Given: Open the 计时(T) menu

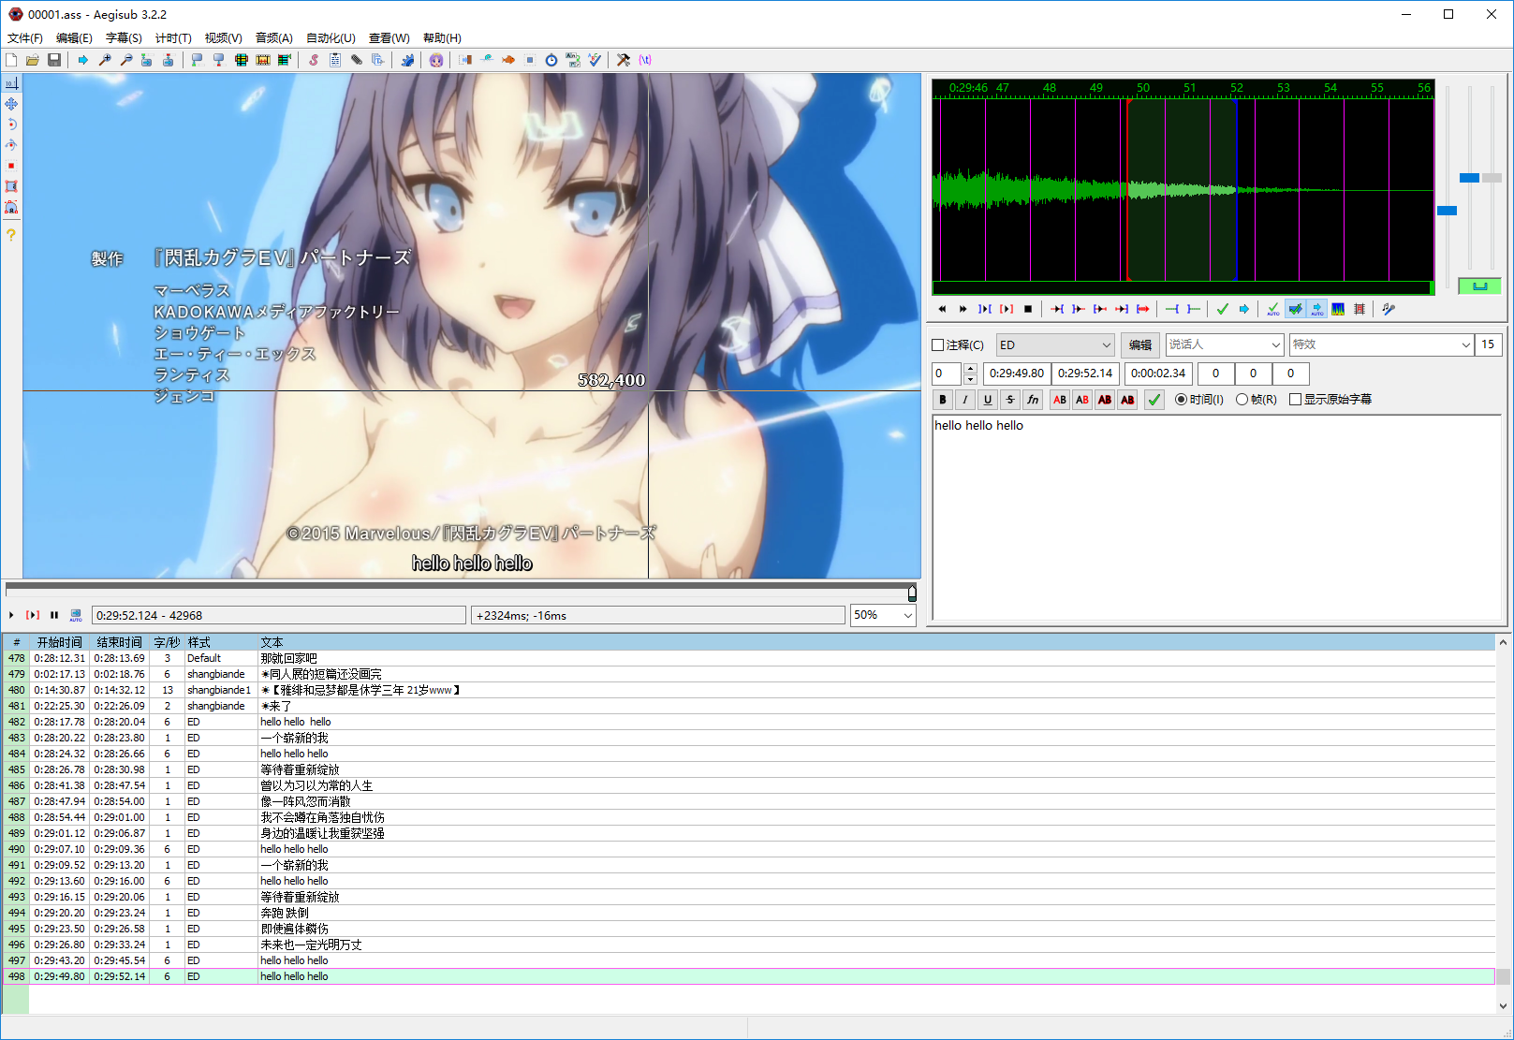Looking at the screenshot, I should [173, 38].
